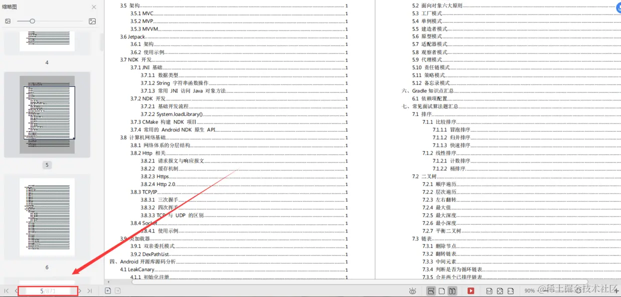This screenshot has width=621, height=297.
Task: Click the next view forward icon
Action: pyautogui.click(x=118, y=290)
